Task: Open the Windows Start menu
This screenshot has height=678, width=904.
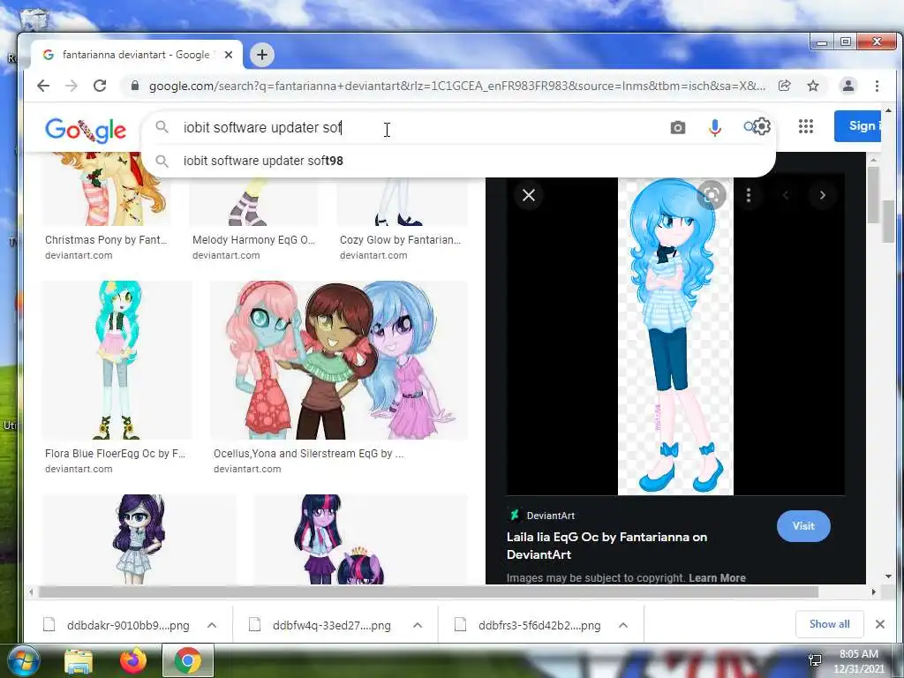Action: click(23, 660)
